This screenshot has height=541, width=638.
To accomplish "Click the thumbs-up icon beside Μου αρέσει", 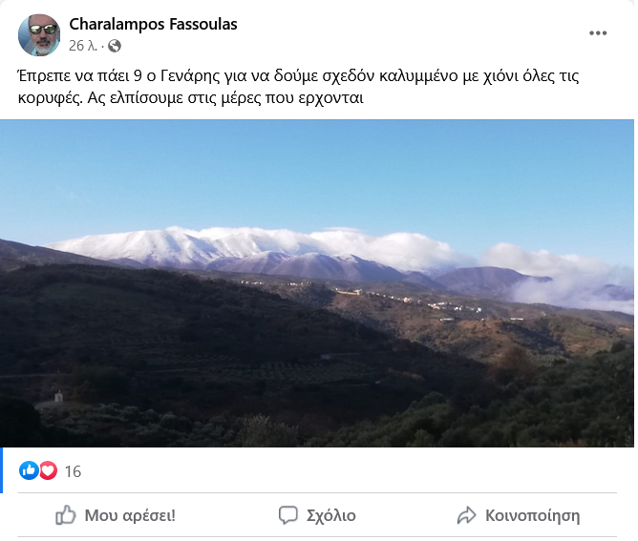I will 66,515.
